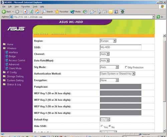Open the Encryption dropdown set to None
The height and width of the screenshot is (137, 167).
pyautogui.click(x=109, y=80)
